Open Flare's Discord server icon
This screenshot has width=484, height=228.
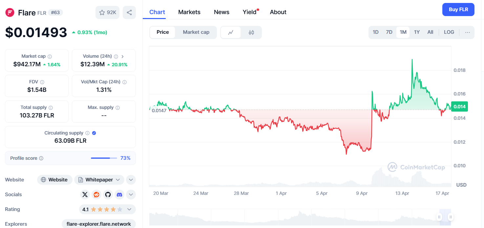[119, 195]
